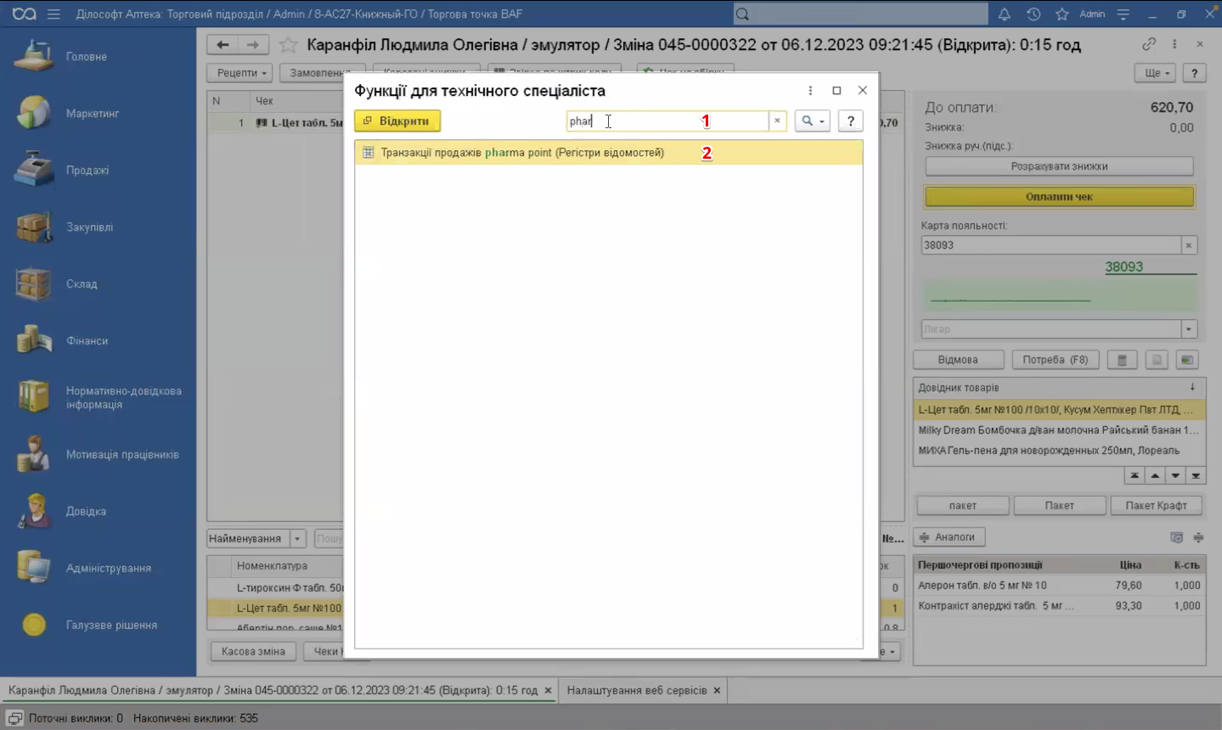Select Транзакції продажів pharma point row
This screenshot has width=1222, height=730.
522,153
